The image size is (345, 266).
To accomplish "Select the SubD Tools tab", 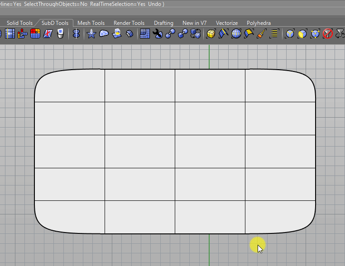I will point(55,23).
